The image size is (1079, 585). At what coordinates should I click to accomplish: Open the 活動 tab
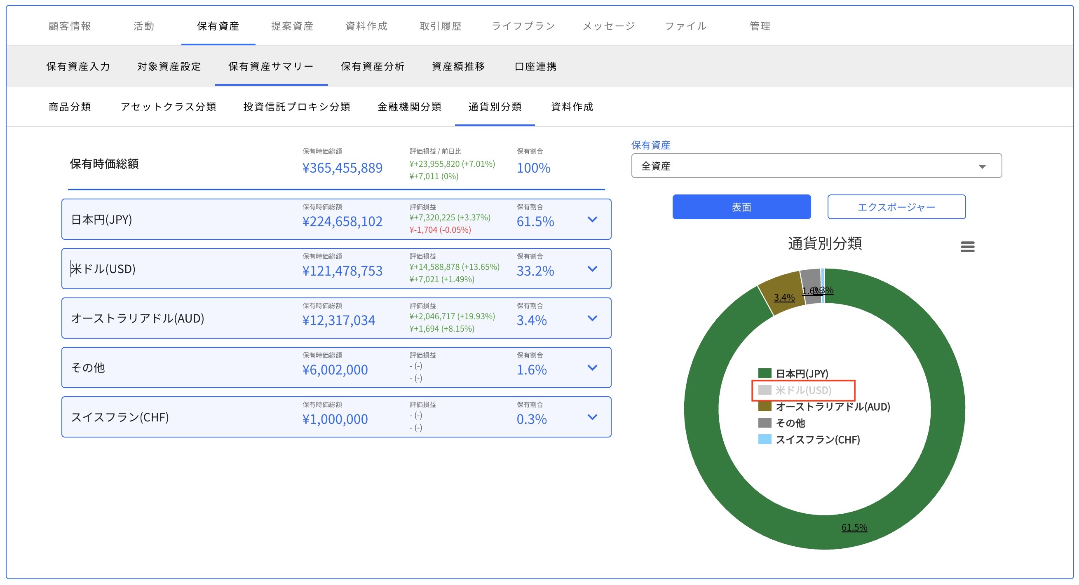[144, 26]
